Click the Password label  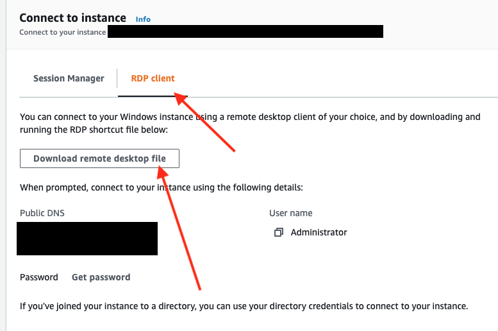click(39, 277)
